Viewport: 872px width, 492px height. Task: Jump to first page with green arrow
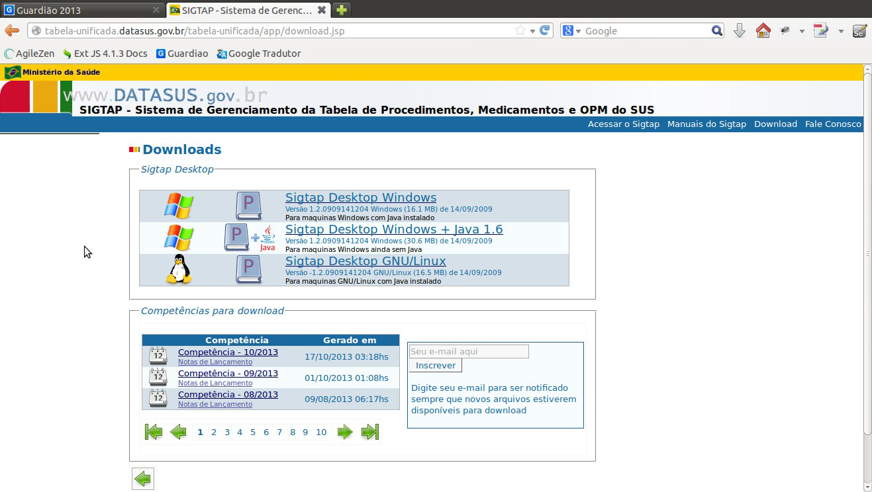[154, 432]
